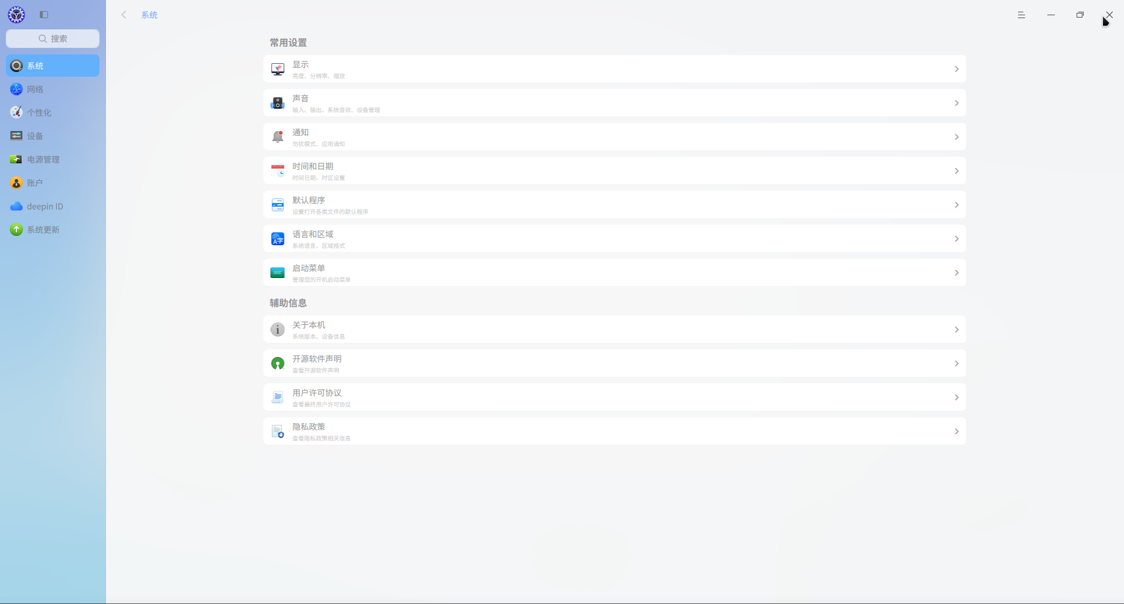The height and width of the screenshot is (604, 1124).
Task: Open the 声音 (Sound) settings item
Action: pyautogui.click(x=614, y=102)
